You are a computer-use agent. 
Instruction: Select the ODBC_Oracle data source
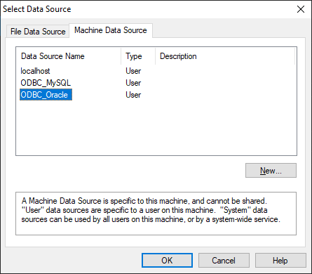coord(46,95)
